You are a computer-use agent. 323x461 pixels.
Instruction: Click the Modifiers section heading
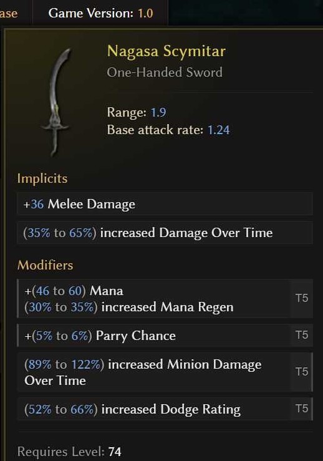(x=45, y=265)
